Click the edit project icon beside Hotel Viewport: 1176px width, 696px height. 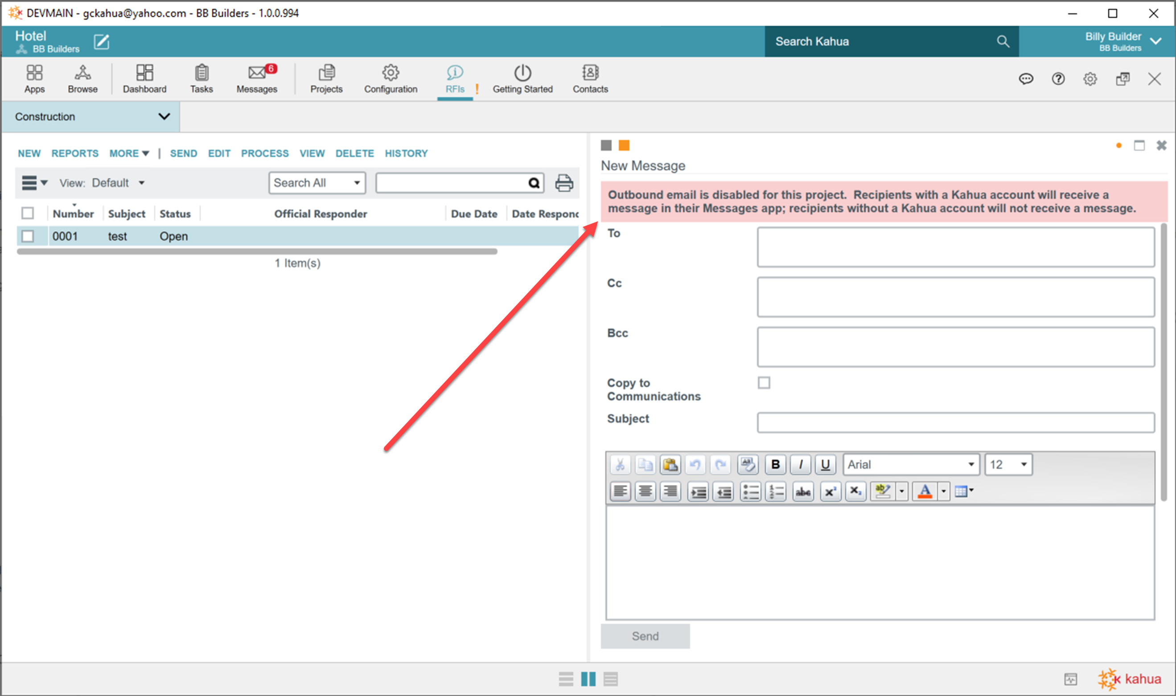[101, 42]
